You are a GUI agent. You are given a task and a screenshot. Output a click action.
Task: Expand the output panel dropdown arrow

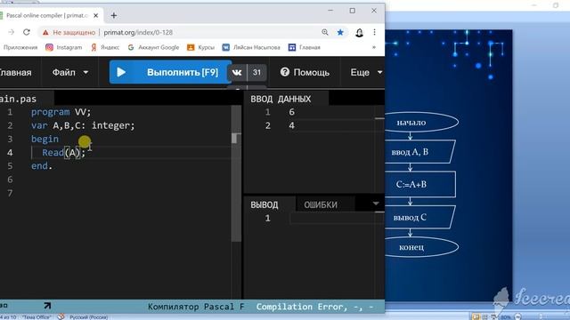point(376,204)
